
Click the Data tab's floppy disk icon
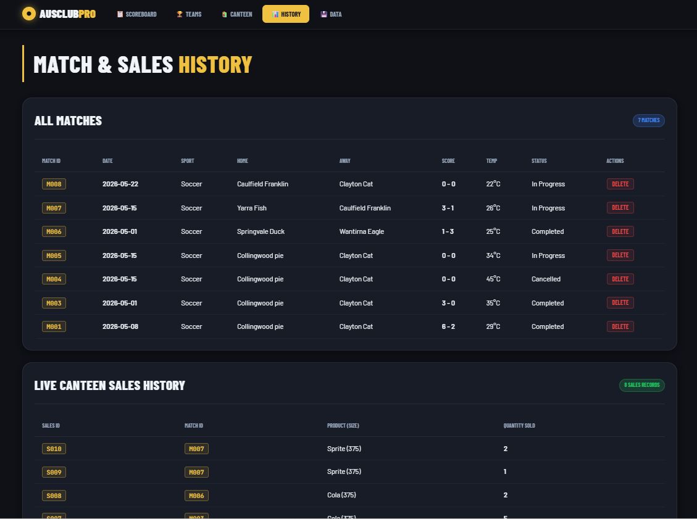click(323, 14)
